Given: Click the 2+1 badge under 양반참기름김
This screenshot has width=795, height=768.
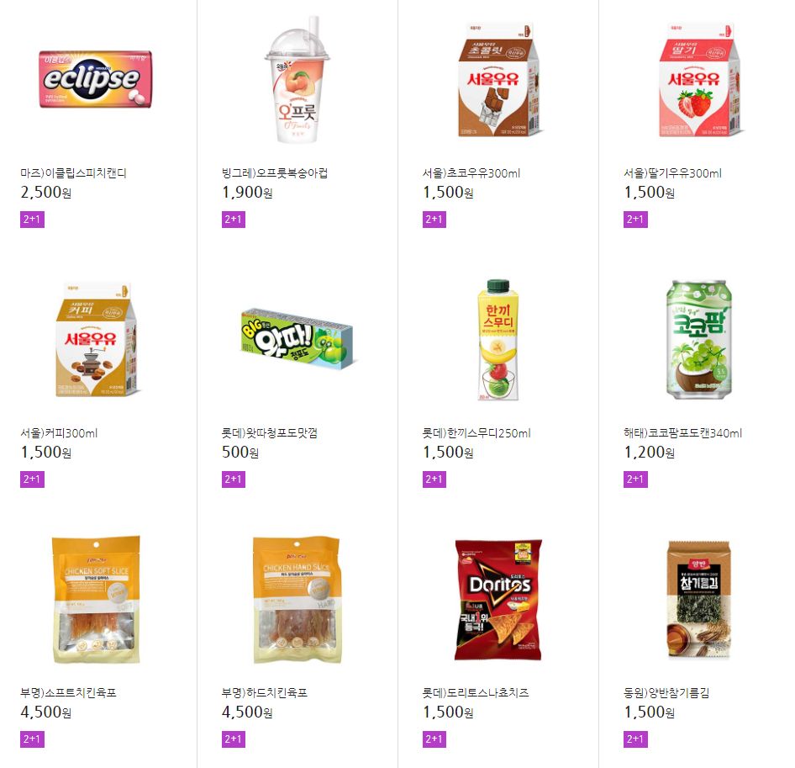Looking at the screenshot, I should tap(635, 739).
